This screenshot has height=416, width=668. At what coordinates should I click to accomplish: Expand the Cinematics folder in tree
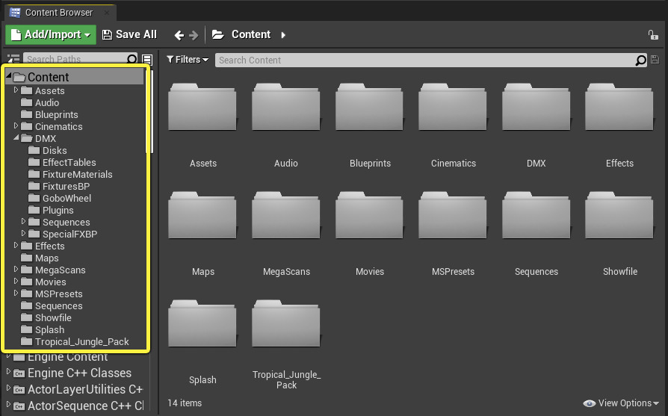tap(16, 125)
